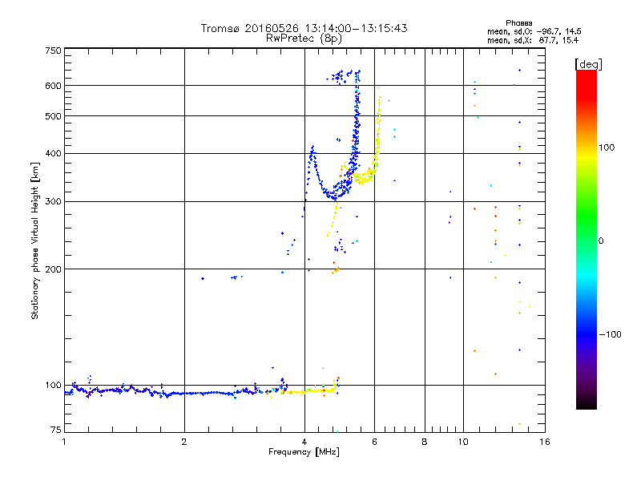This screenshot has height=481, width=641.
Task: Click the y-axis tick label '75'
Action: coord(56,430)
